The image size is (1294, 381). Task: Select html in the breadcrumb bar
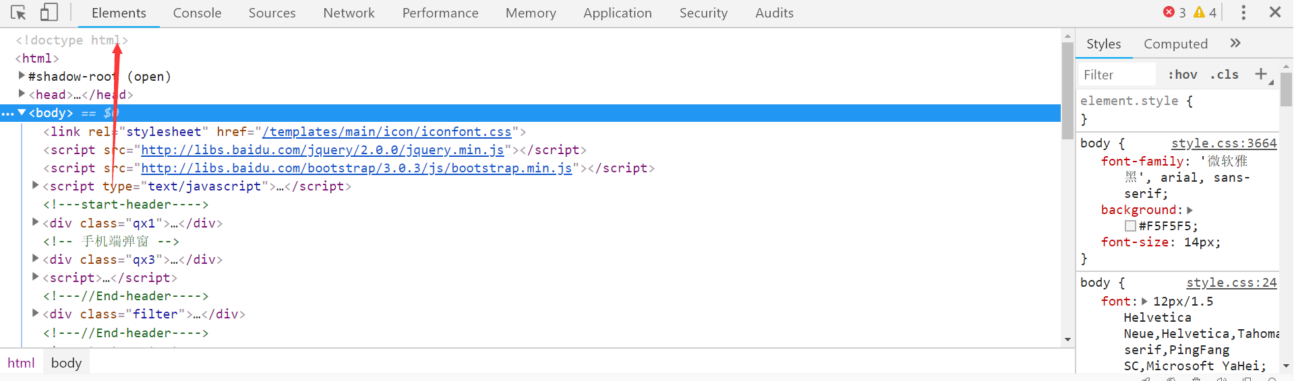point(21,363)
